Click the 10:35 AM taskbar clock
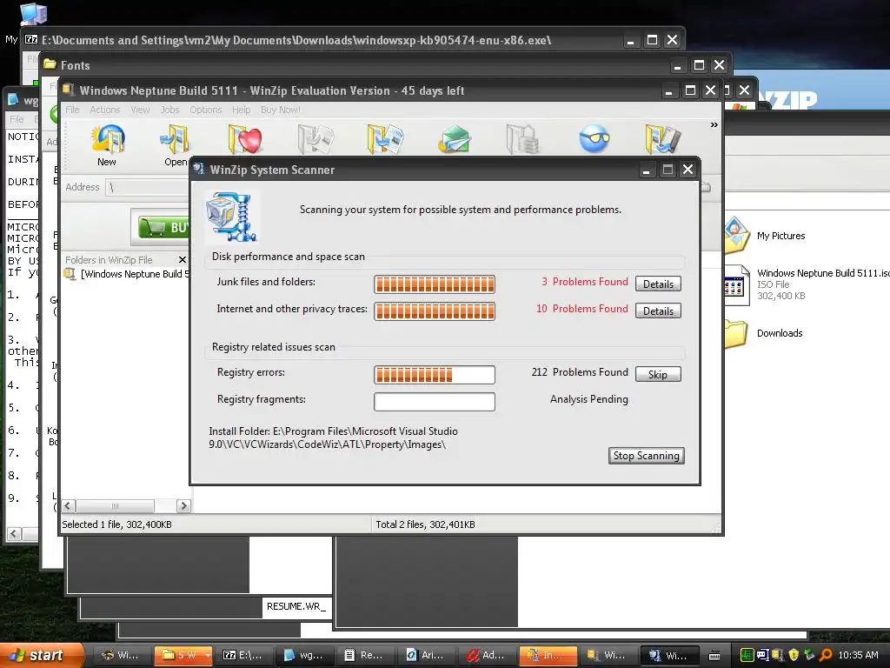Viewport: 890px width, 668px height. coord(858,655)
